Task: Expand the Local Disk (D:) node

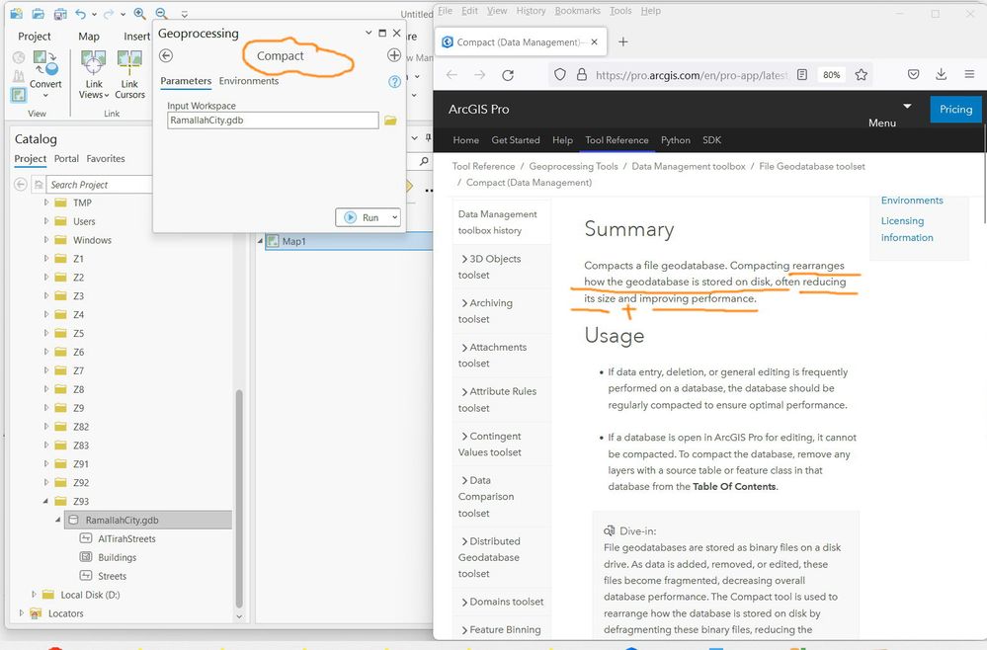Action: (x=34, y=595)
